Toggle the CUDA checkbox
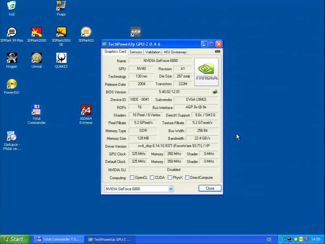This screenshot has width=325, height=244. pos(152,178)
